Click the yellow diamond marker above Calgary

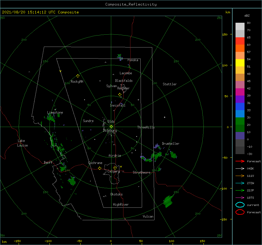[115, 168]
